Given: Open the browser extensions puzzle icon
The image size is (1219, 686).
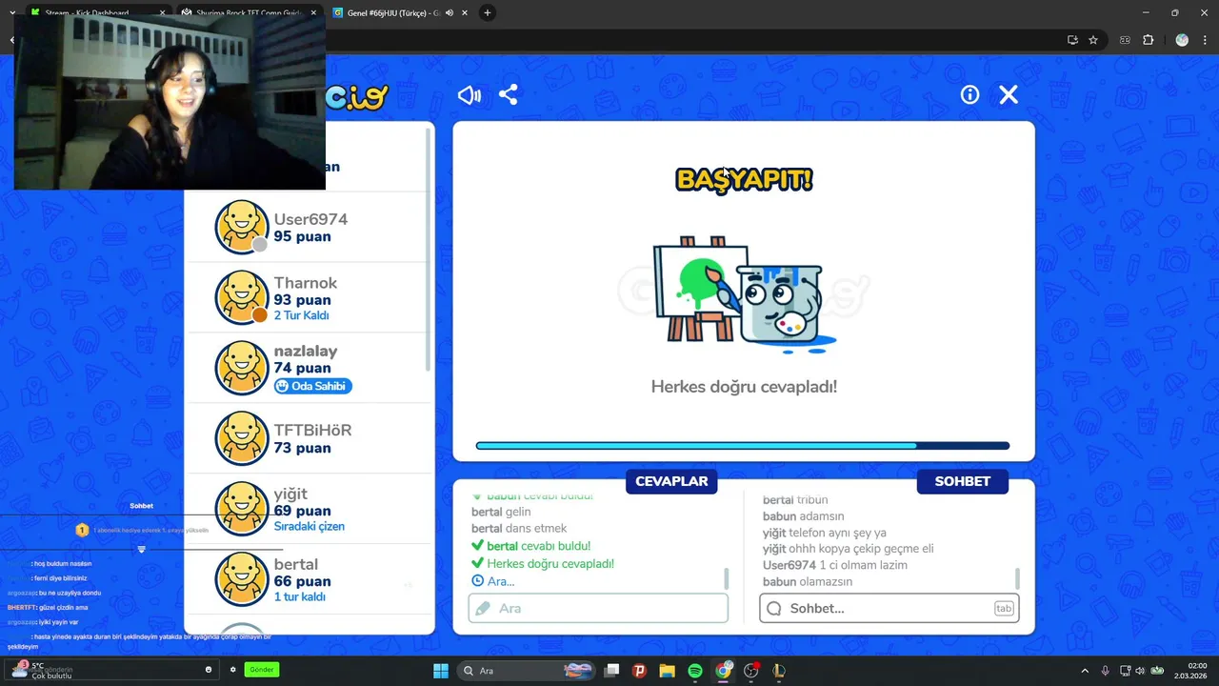Looking at the screenshot, I should point(1148,40).
